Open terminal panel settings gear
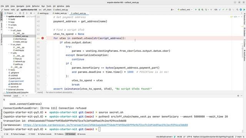Image resolution: width=246 pixels, height=138 pixels. tap(238, 95)
